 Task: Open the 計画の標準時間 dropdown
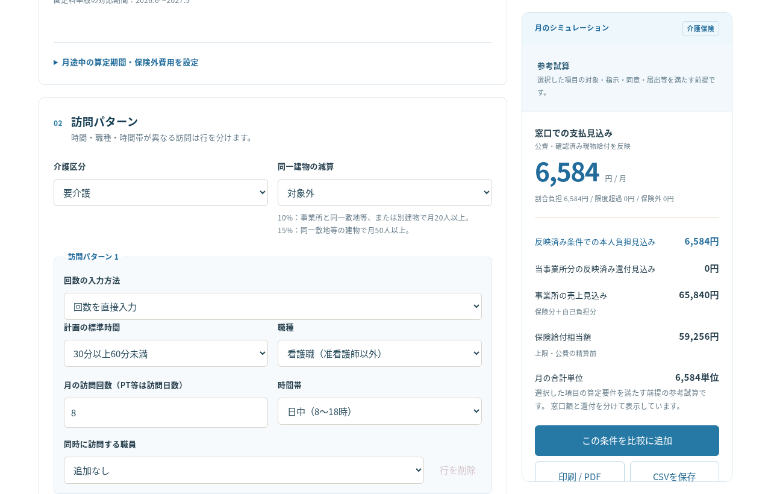point(166,353)
